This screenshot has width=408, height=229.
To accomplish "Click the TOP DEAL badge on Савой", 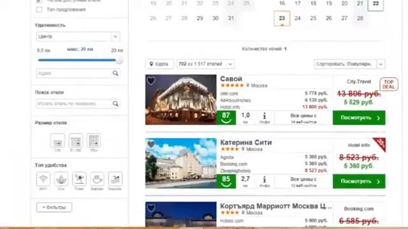I will [389, 84].
